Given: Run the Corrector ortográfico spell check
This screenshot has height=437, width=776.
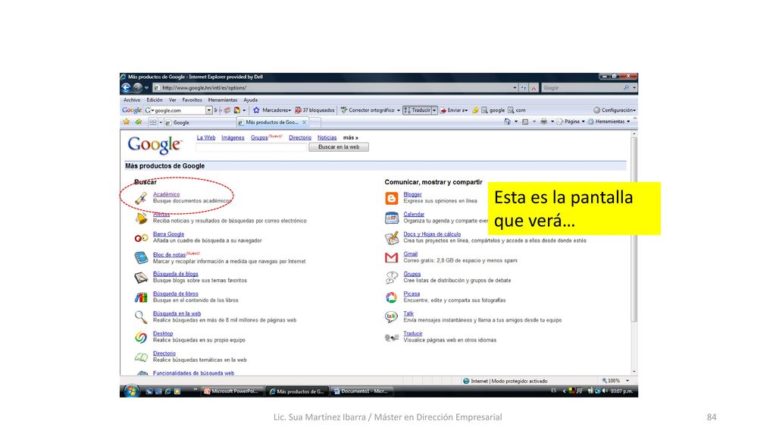Looking at the screenshot, I should (368, 110).
